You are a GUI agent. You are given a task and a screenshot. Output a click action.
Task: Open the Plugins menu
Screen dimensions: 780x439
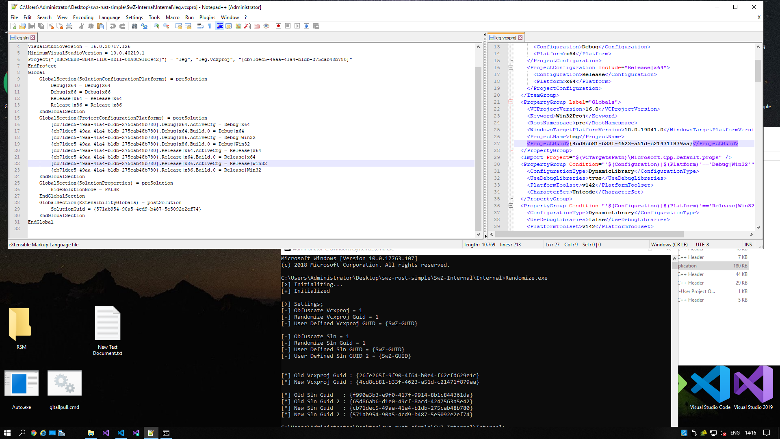click(207, 17)
